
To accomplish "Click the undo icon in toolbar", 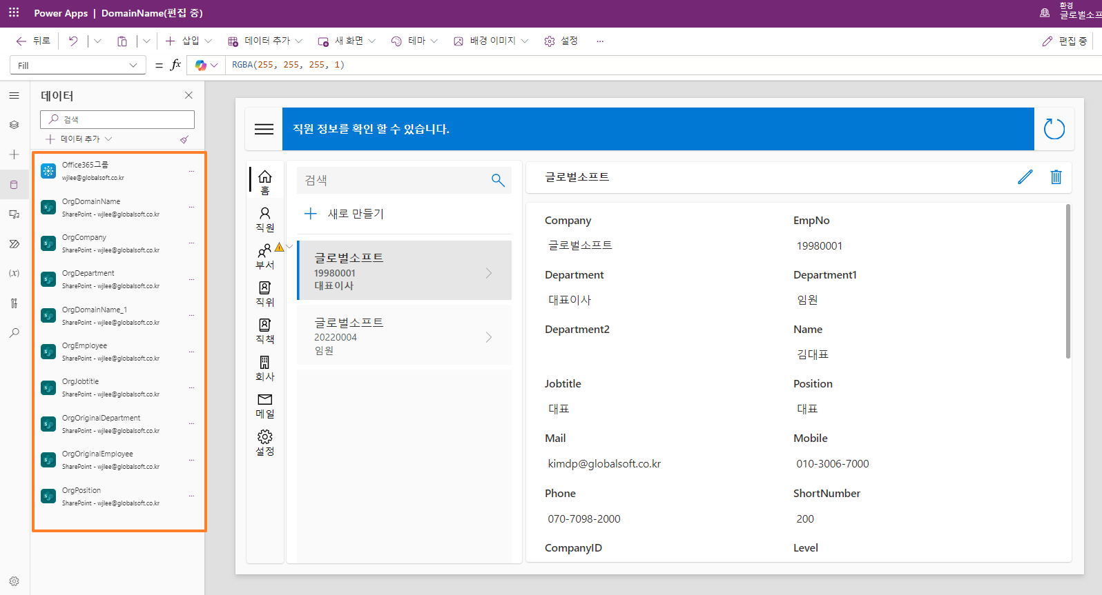I will coord(73,41).
